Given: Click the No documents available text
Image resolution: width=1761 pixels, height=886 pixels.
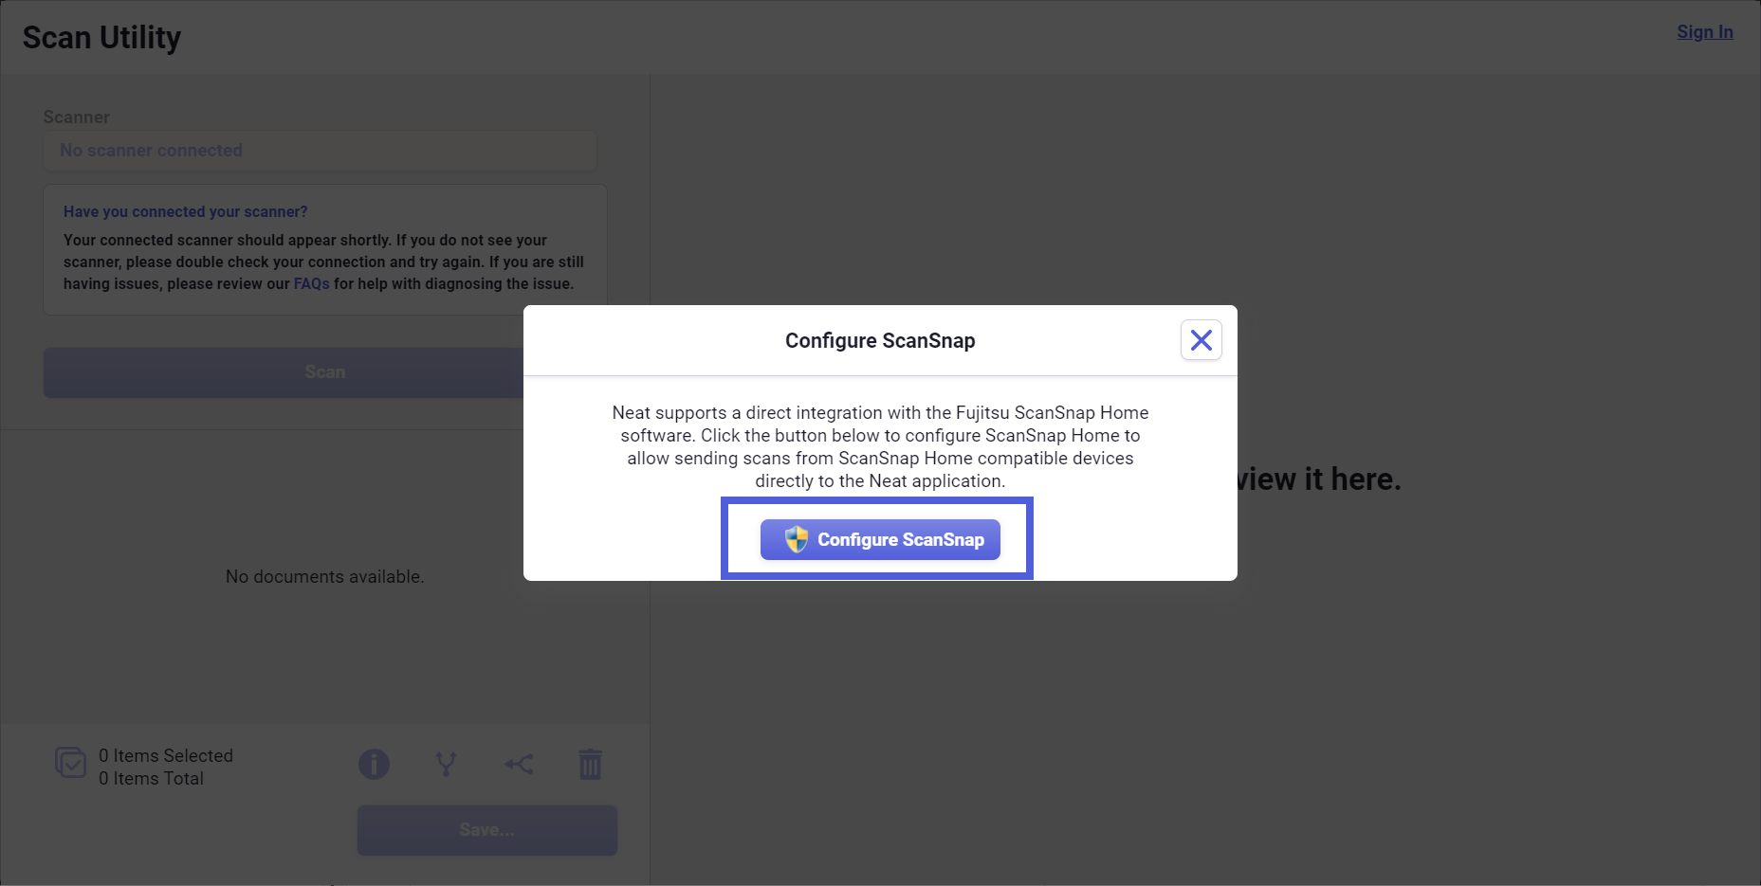Looking at the screenshot, I should click(324, 576).
